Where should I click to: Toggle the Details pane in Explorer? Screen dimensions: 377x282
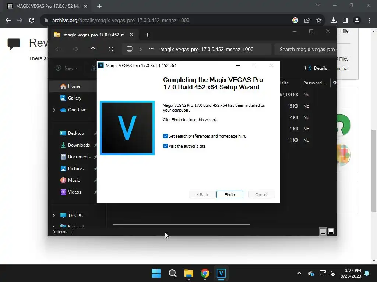[316, 68]
